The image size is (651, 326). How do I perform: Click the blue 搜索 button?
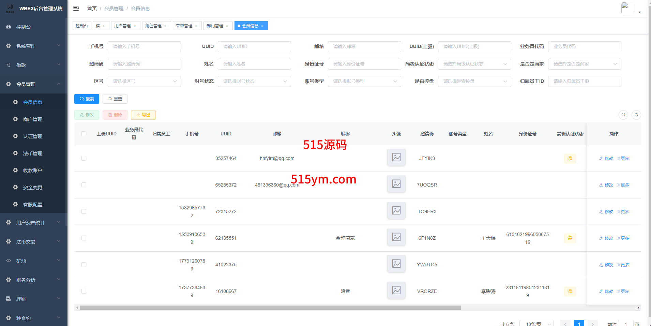[x=87, y=99]
